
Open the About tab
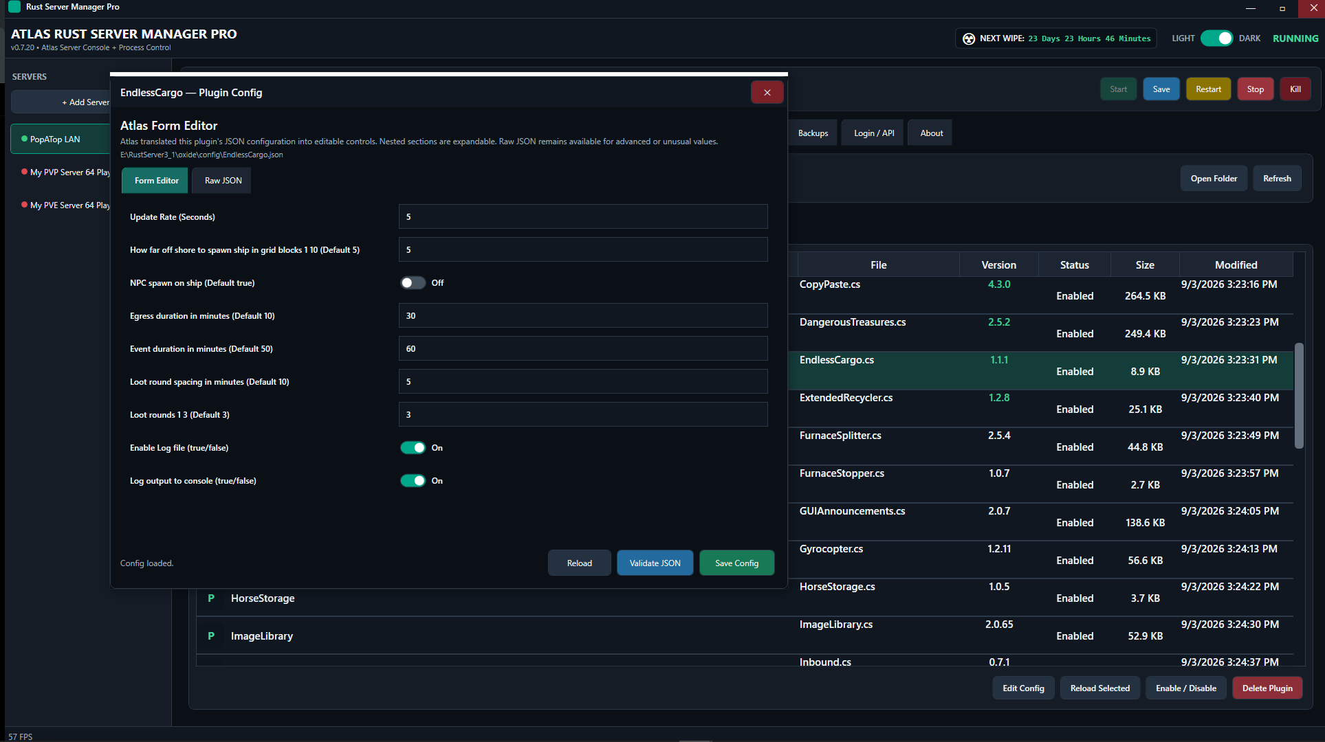[931, 133]
